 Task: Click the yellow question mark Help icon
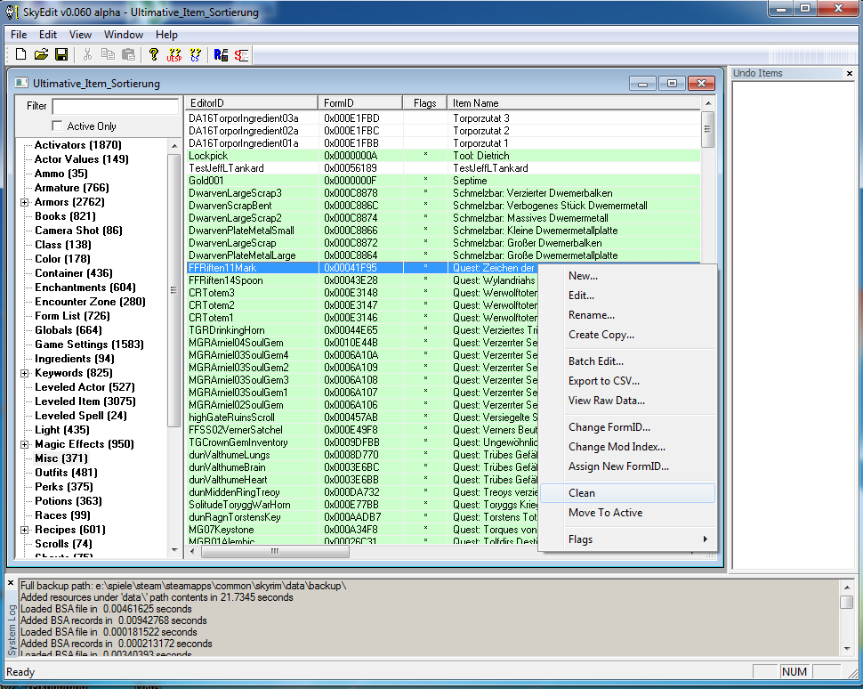(153, 54)
